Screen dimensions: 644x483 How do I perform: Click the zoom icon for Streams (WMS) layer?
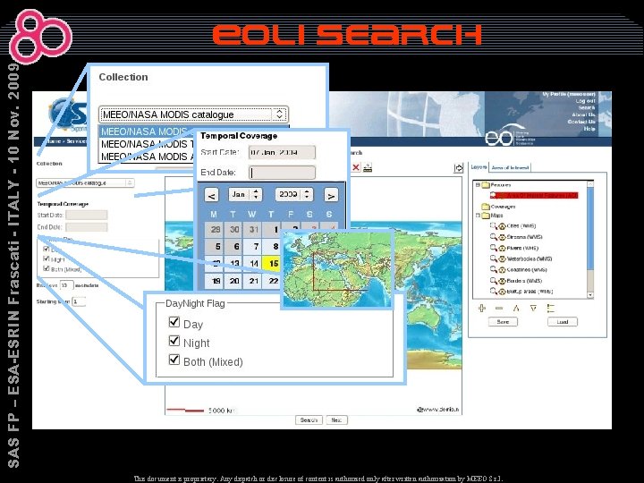point(493,236)
